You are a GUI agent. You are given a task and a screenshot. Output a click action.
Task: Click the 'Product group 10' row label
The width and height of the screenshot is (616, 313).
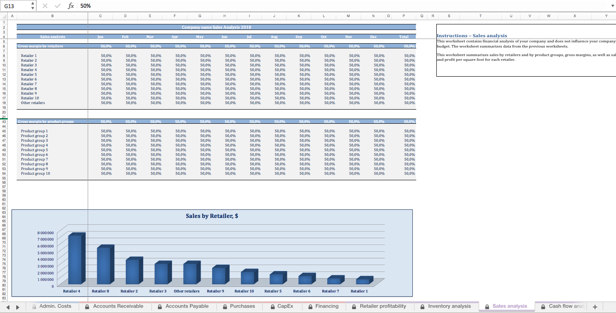tap(36, 173)
